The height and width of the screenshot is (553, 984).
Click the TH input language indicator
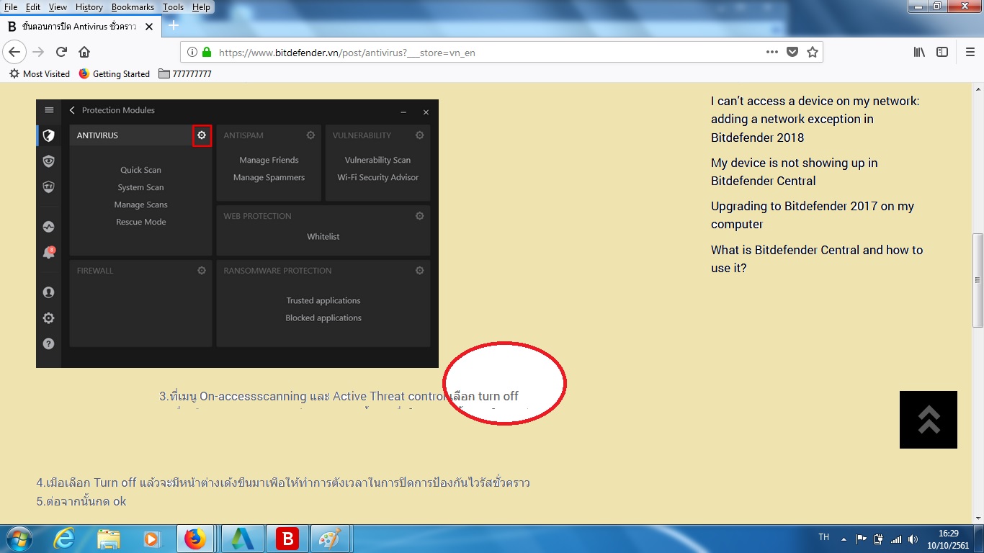(824, 537)
